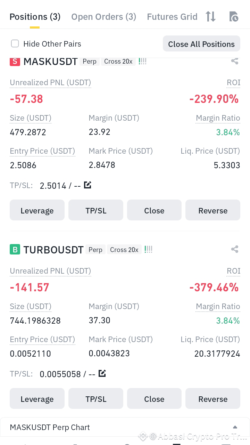
Task: Open the order history clock icon
Action: (234, 16)
